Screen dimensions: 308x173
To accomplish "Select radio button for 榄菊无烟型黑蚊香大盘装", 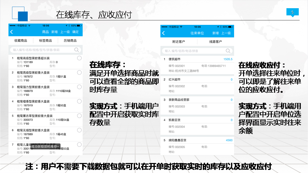I will click(79, 130).
